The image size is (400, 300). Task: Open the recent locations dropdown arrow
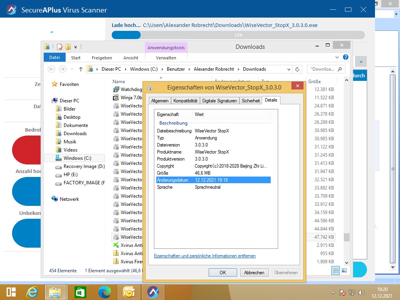[72, 69]
